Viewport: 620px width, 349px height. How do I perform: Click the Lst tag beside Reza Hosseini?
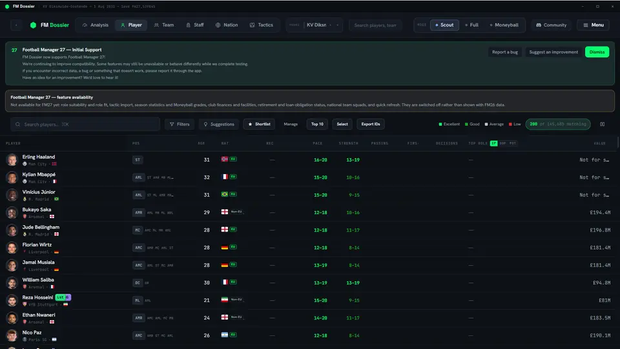pyautogui.click(x=60, y=297)
